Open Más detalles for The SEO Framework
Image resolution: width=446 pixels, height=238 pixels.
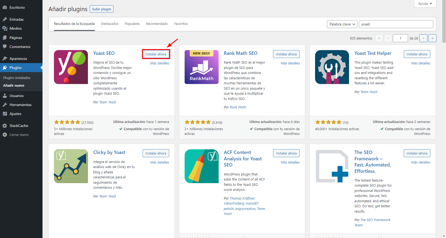point(421,162)
